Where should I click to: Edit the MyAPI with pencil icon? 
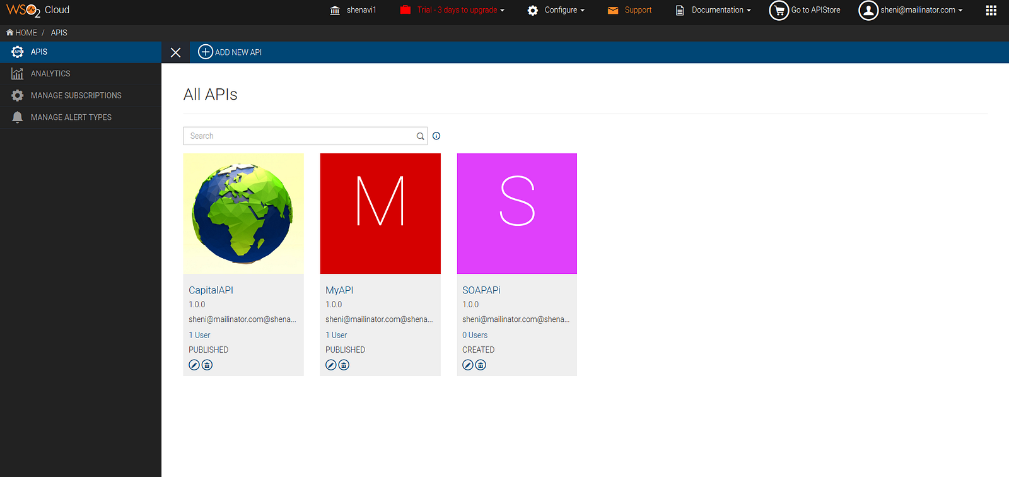point(331,365)
